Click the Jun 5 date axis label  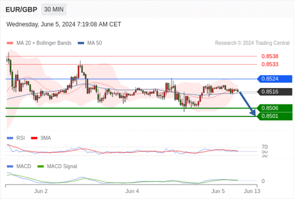pyautogui.click(x=218, y=191)
